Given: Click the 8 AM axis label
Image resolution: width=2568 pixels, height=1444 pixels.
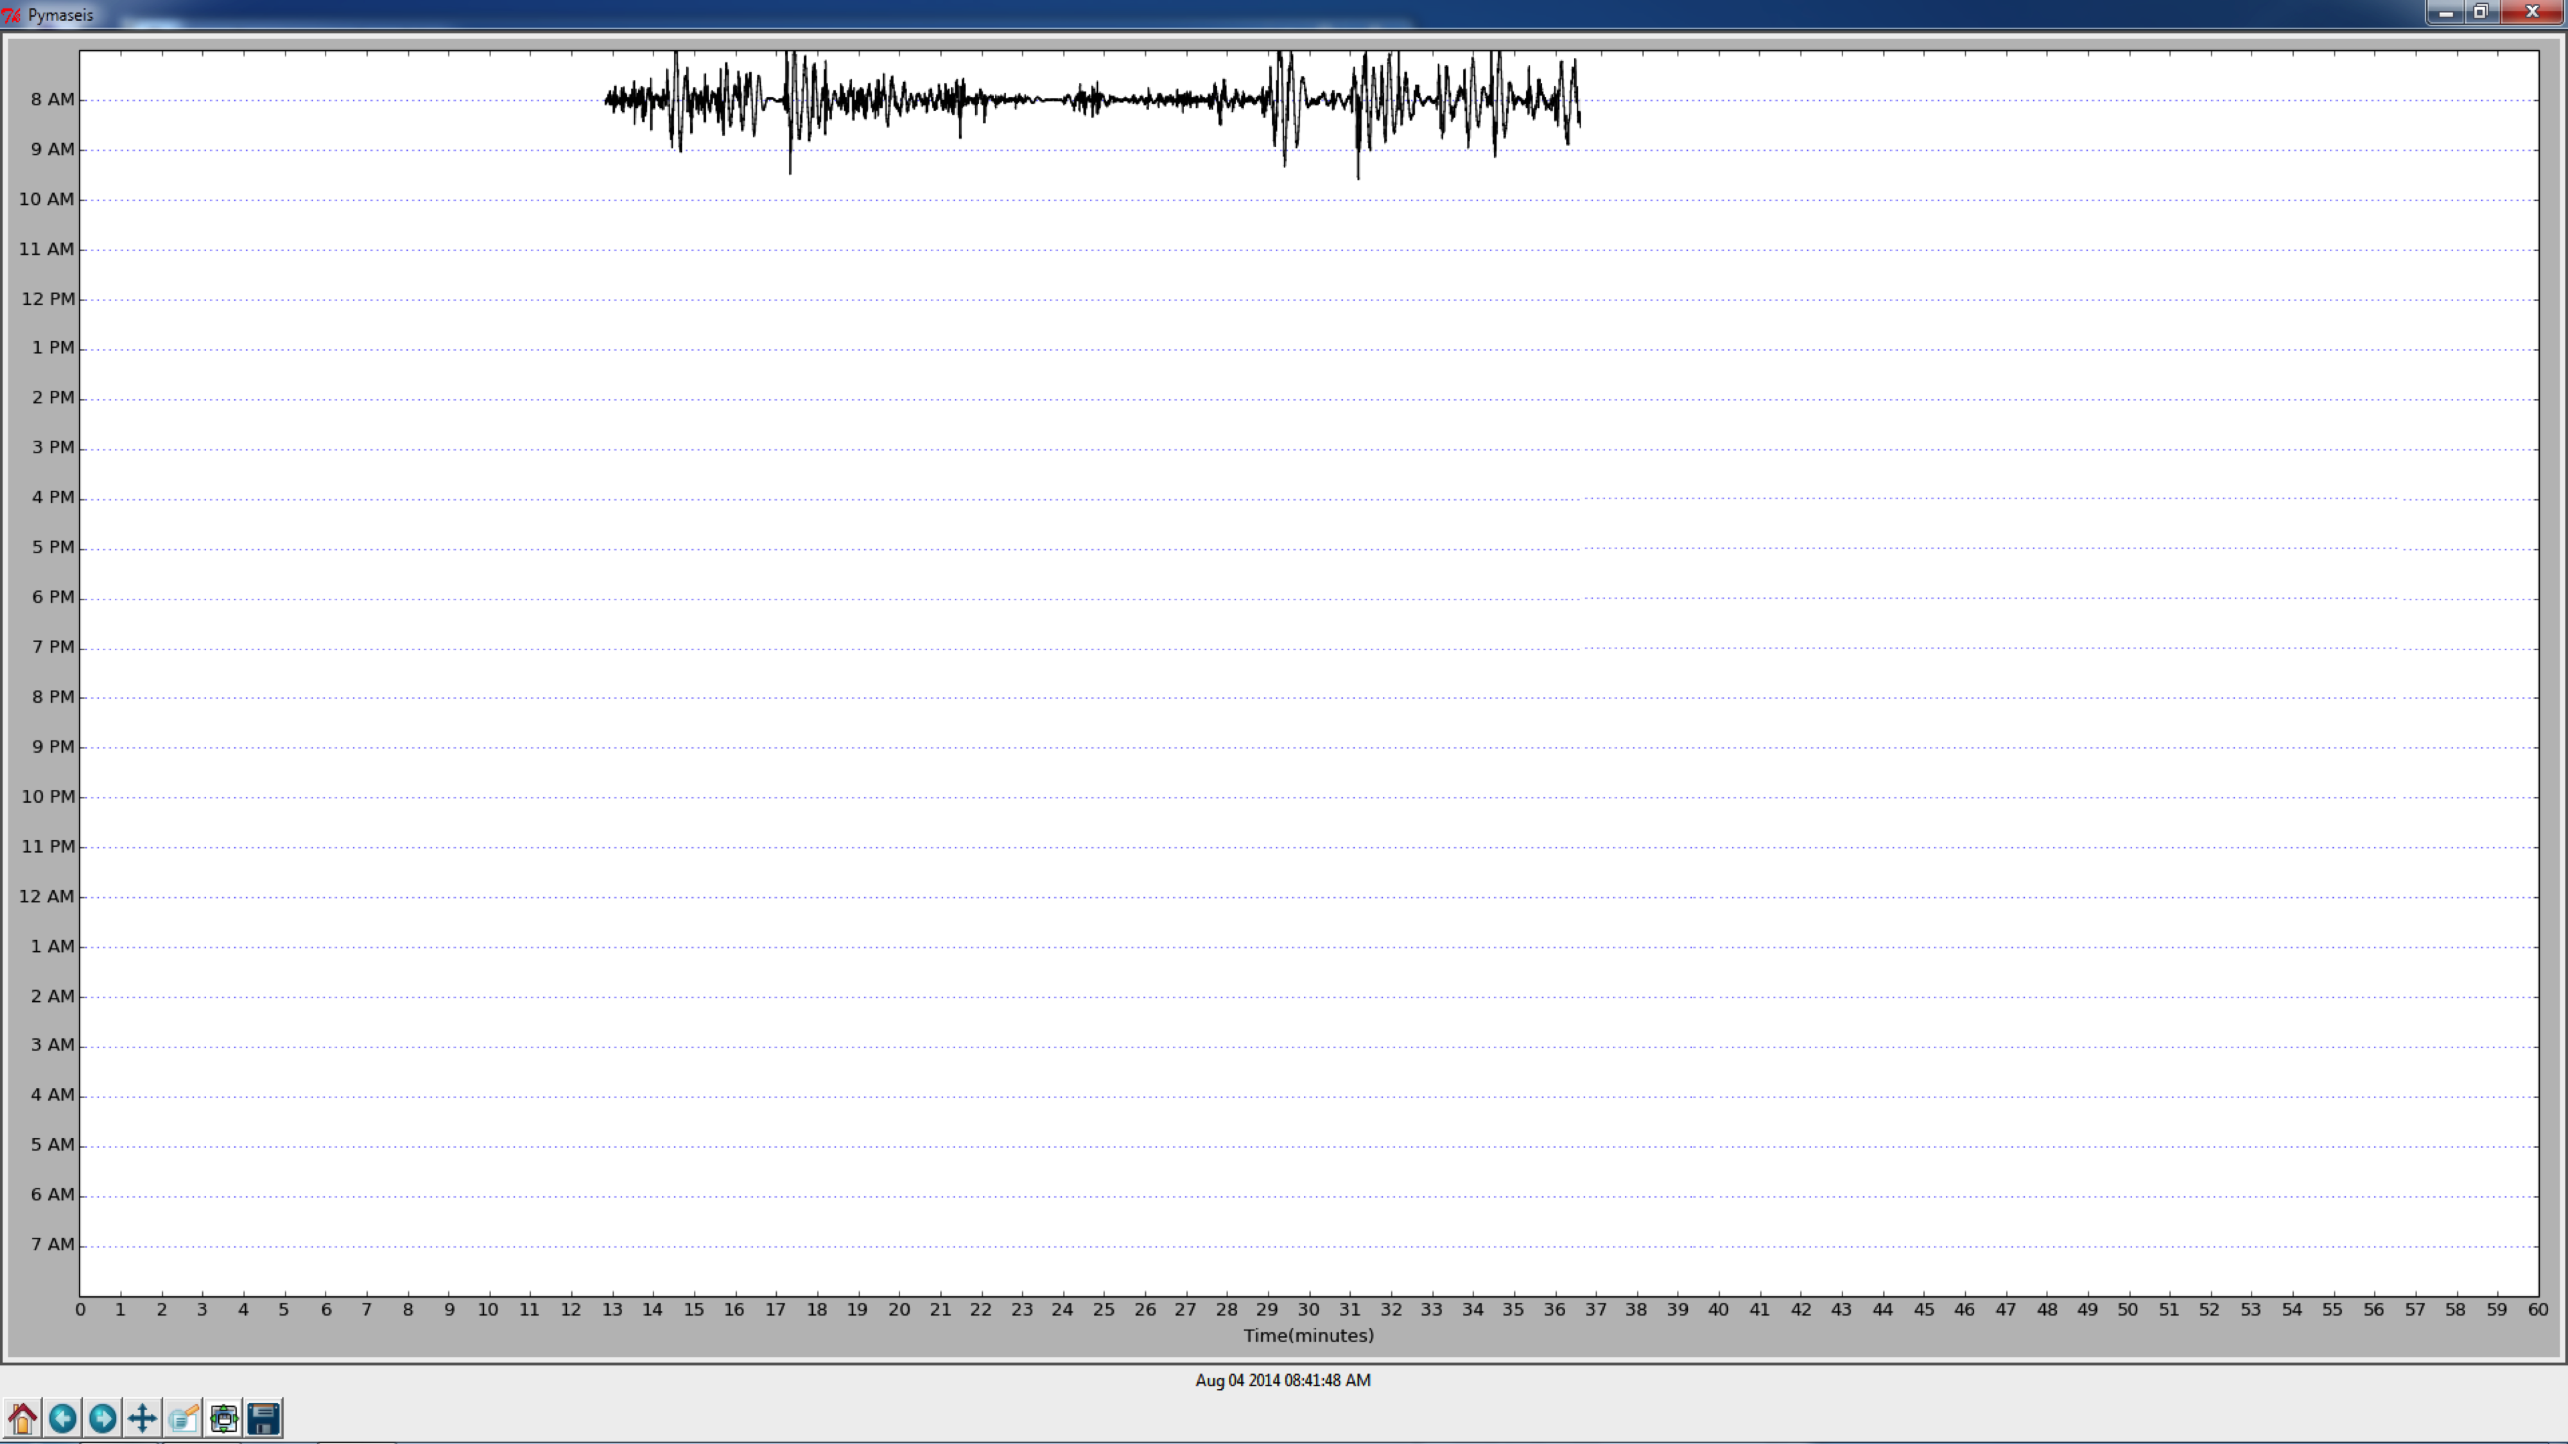Looking at the screenshot, I should click(x=52, y=99).
